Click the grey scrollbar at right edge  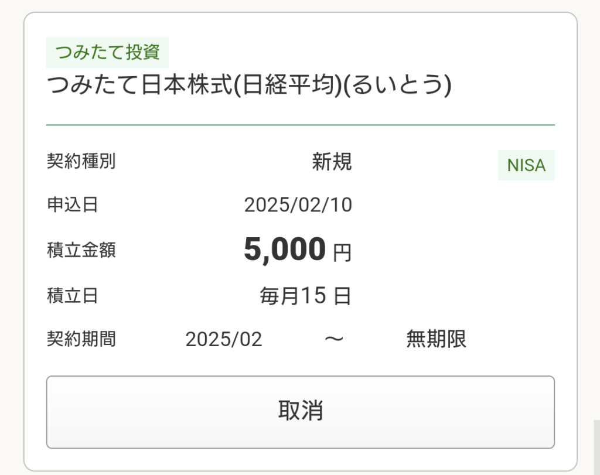pos(596,447)
